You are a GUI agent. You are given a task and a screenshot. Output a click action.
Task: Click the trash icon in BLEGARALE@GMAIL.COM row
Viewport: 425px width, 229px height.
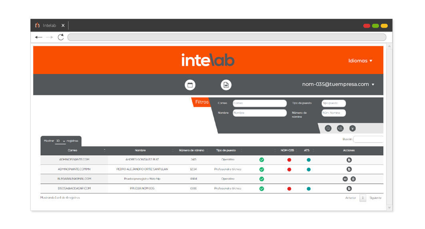point(353,179)
